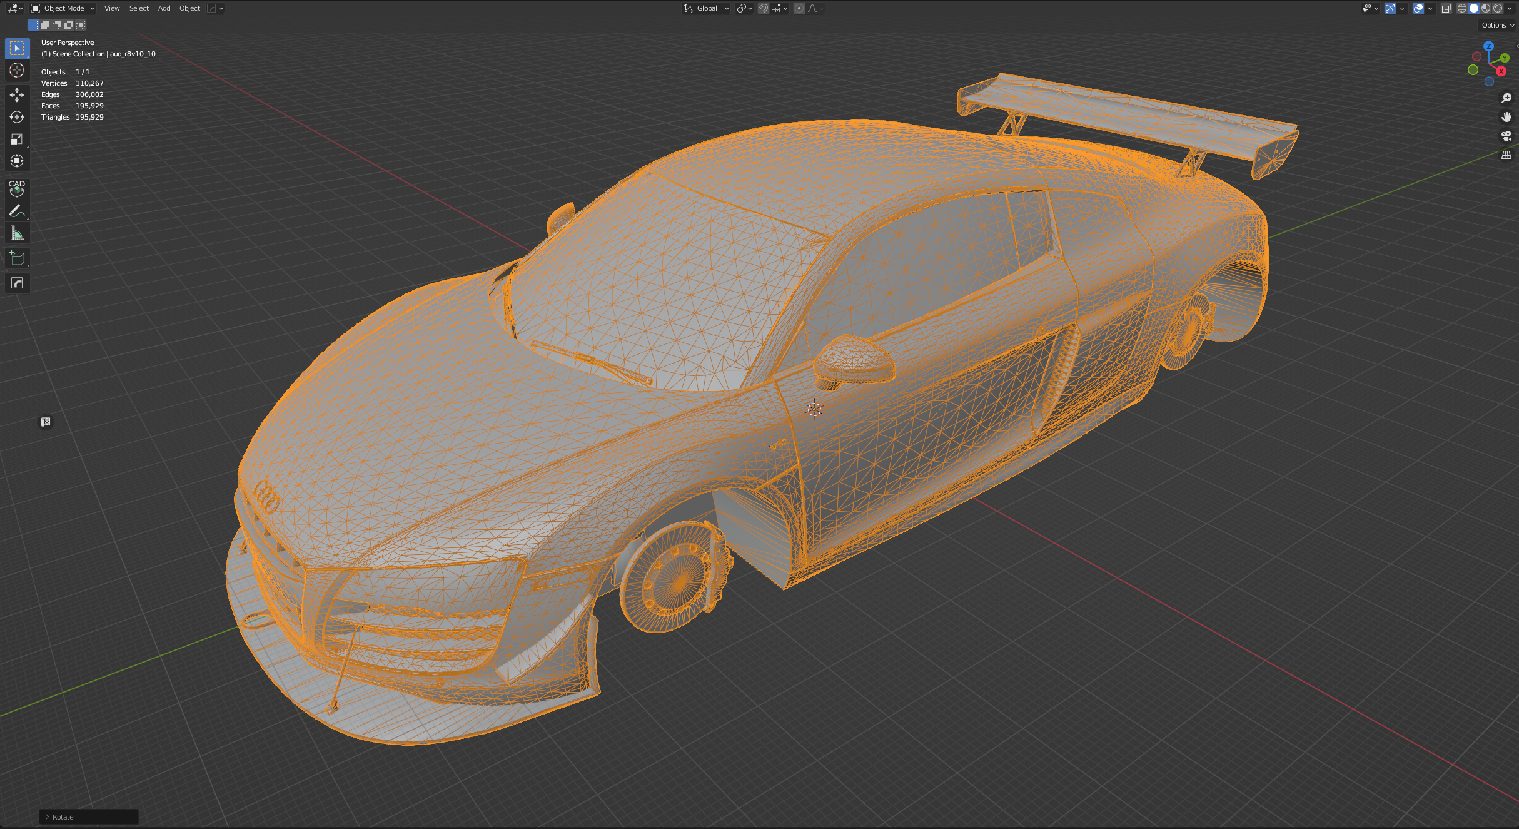Switch to wireframe viewport shading
Viewport: 1519px width, 829px height.
1462,8
